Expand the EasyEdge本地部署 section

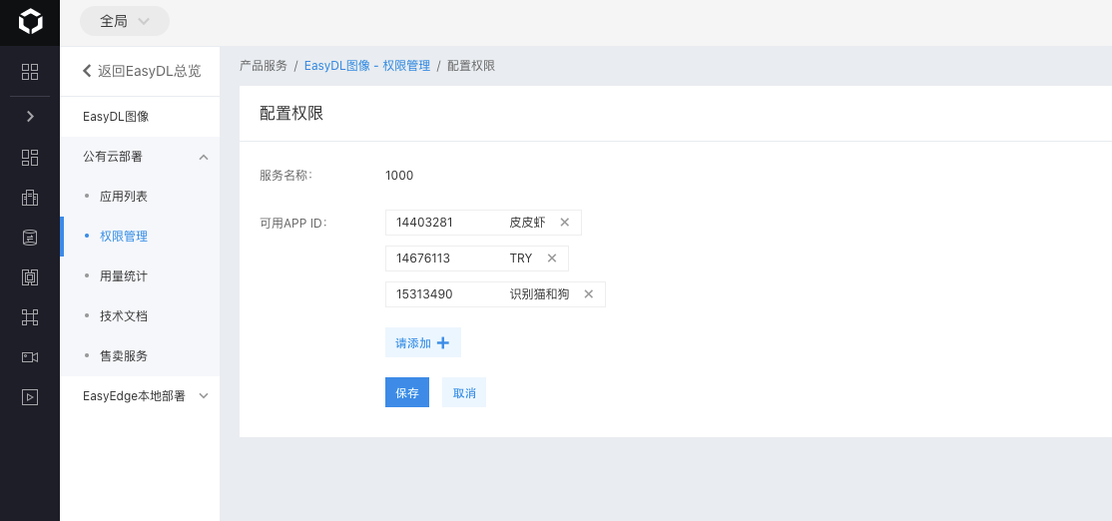[140, 396]
